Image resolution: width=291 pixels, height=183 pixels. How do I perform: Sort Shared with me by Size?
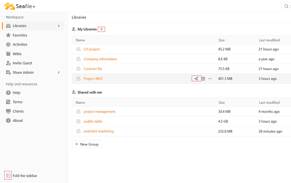point(221,102)
